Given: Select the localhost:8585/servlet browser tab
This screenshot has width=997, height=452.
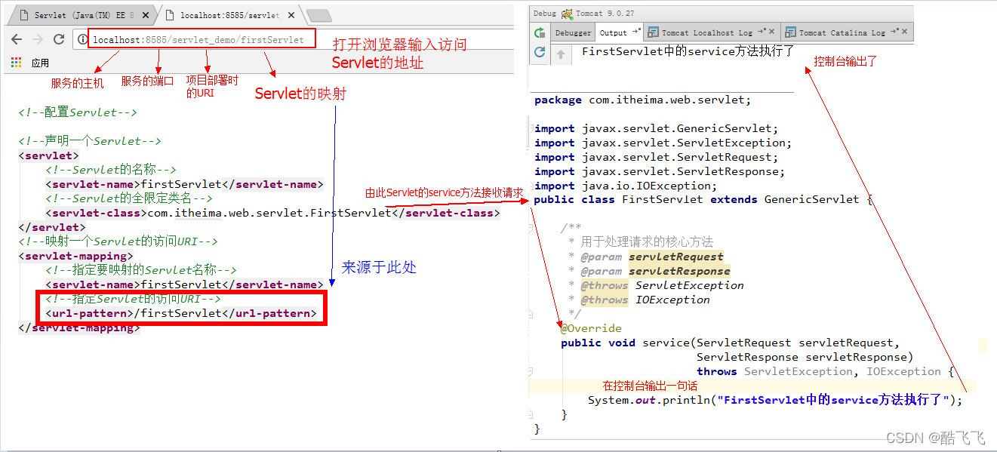Looking at the screenshot, I should 229,15.
